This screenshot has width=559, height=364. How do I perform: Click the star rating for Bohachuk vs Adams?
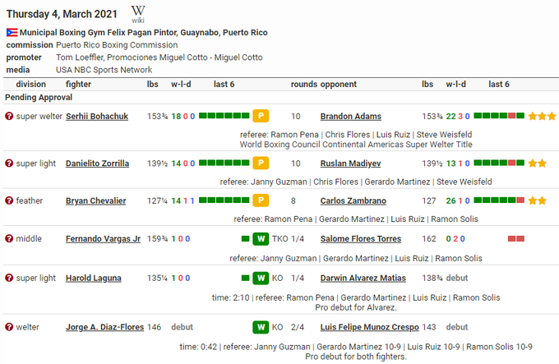[542, 117]
